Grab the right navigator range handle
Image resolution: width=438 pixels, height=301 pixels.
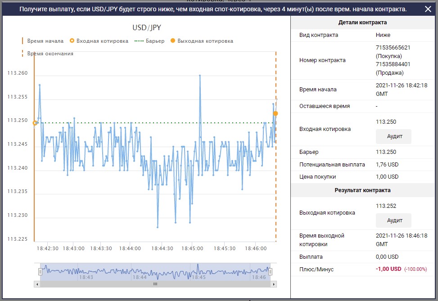tap(270, 271)
